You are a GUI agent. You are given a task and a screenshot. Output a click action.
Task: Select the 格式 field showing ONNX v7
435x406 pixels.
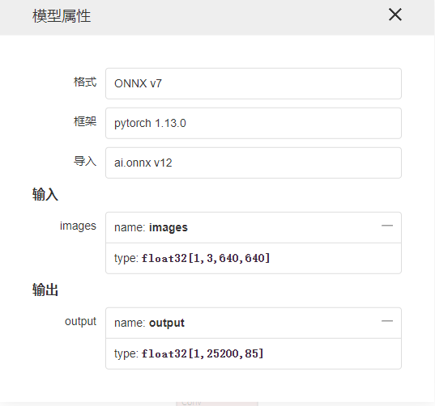coord(254,83)
